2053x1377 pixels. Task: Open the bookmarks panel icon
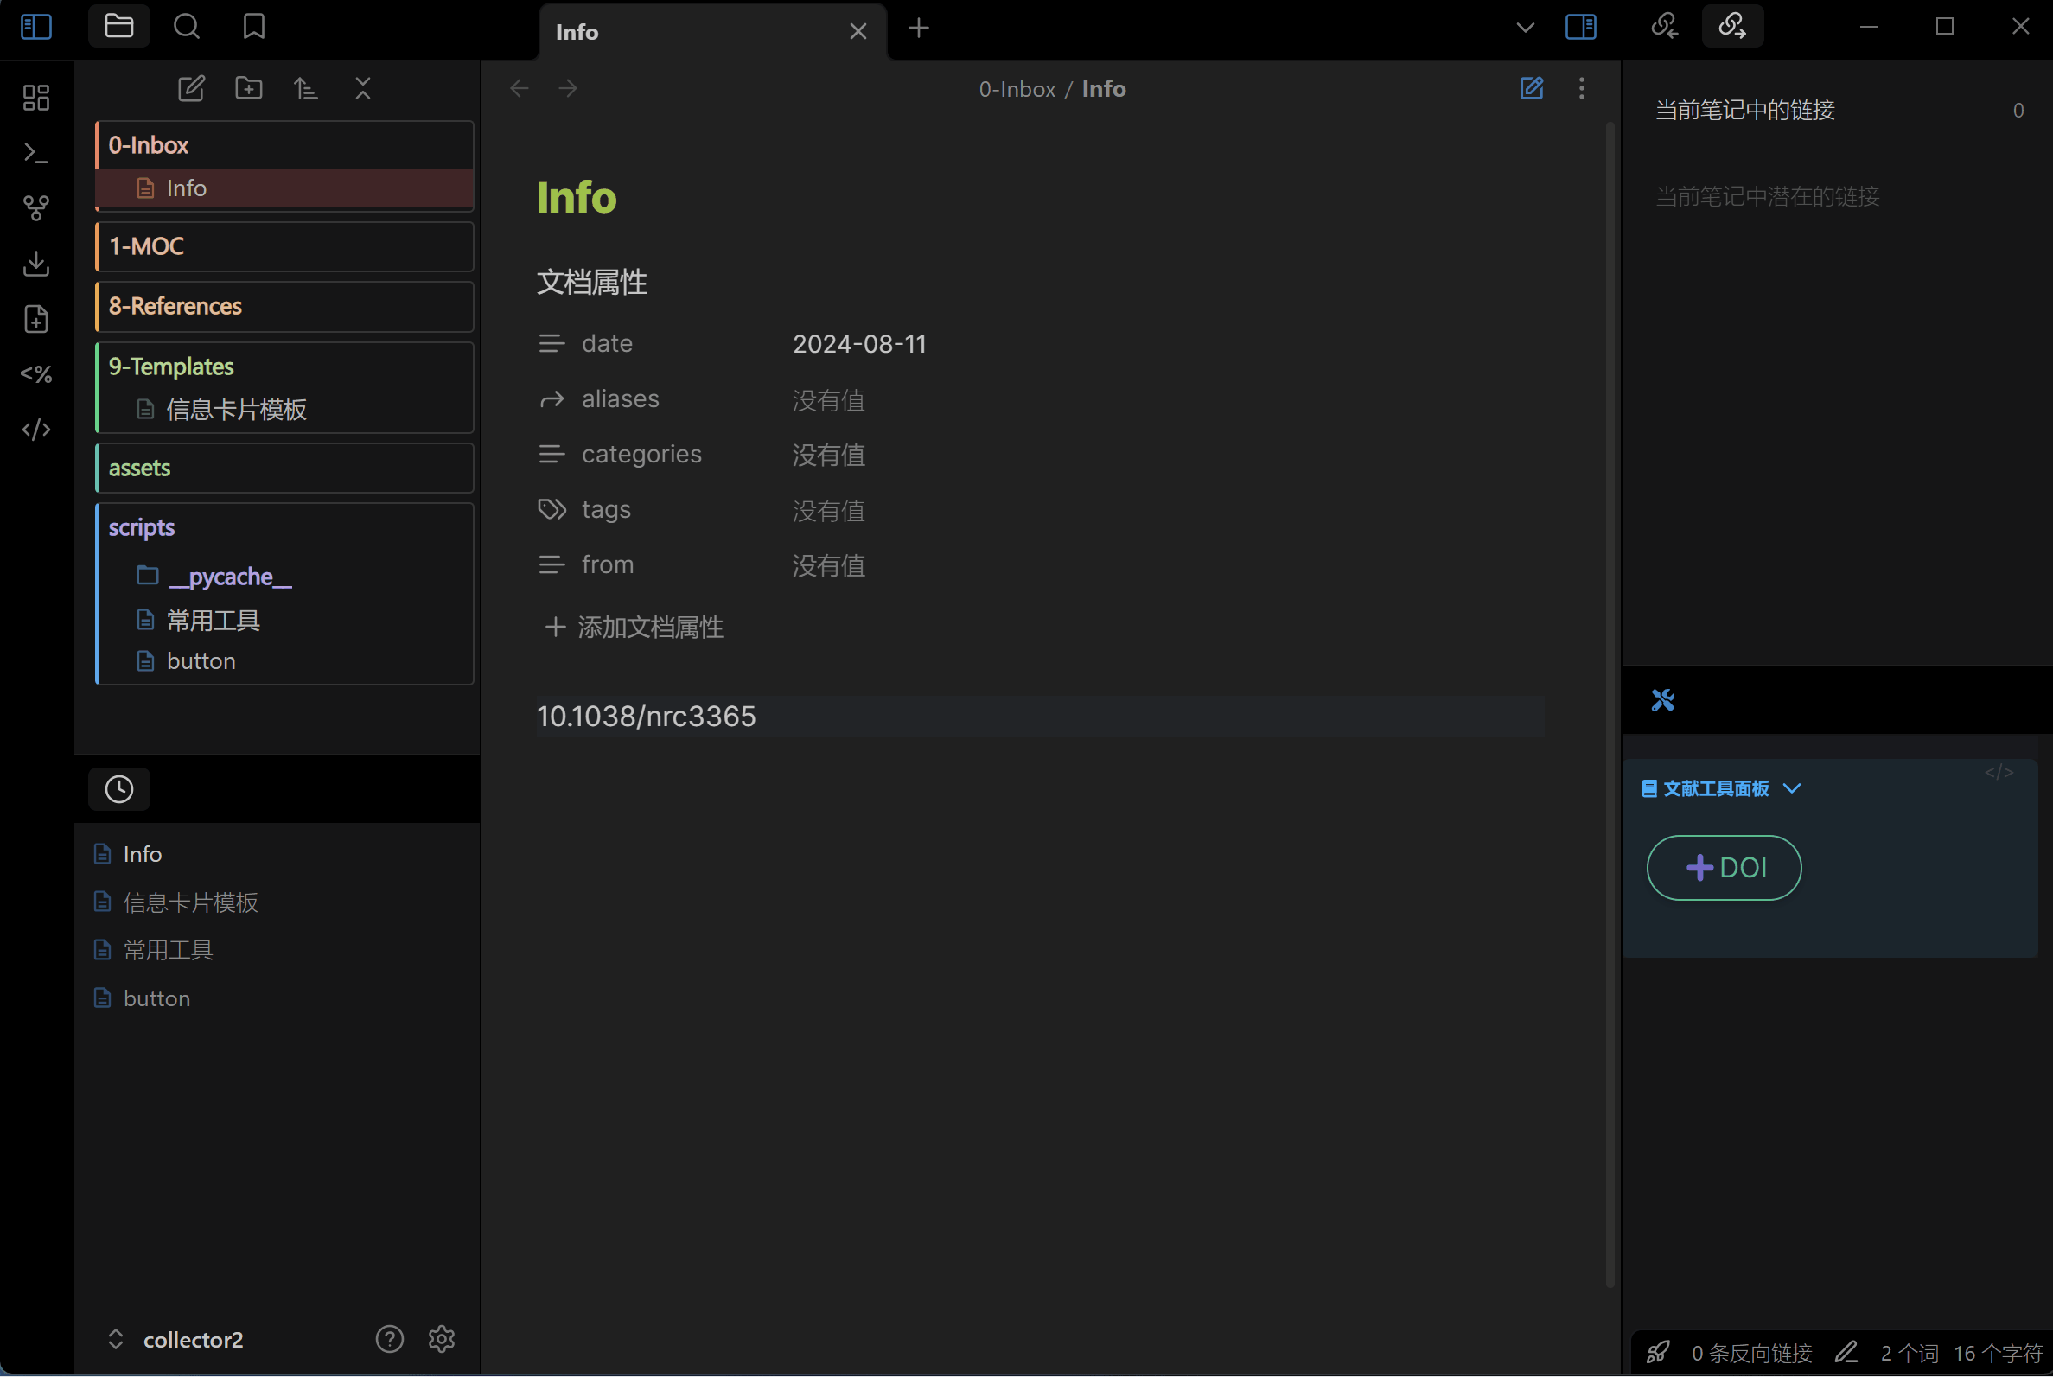point(254,26)
